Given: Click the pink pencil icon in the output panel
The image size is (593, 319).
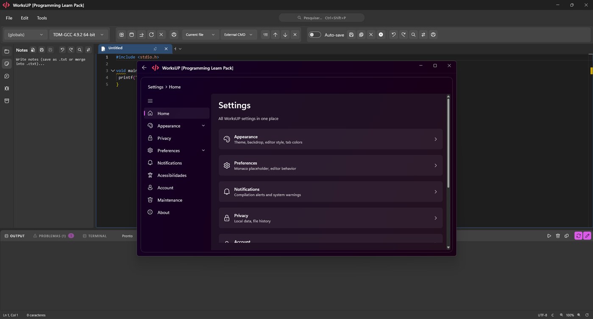Looking at the screenshot, I should (587, 236).
